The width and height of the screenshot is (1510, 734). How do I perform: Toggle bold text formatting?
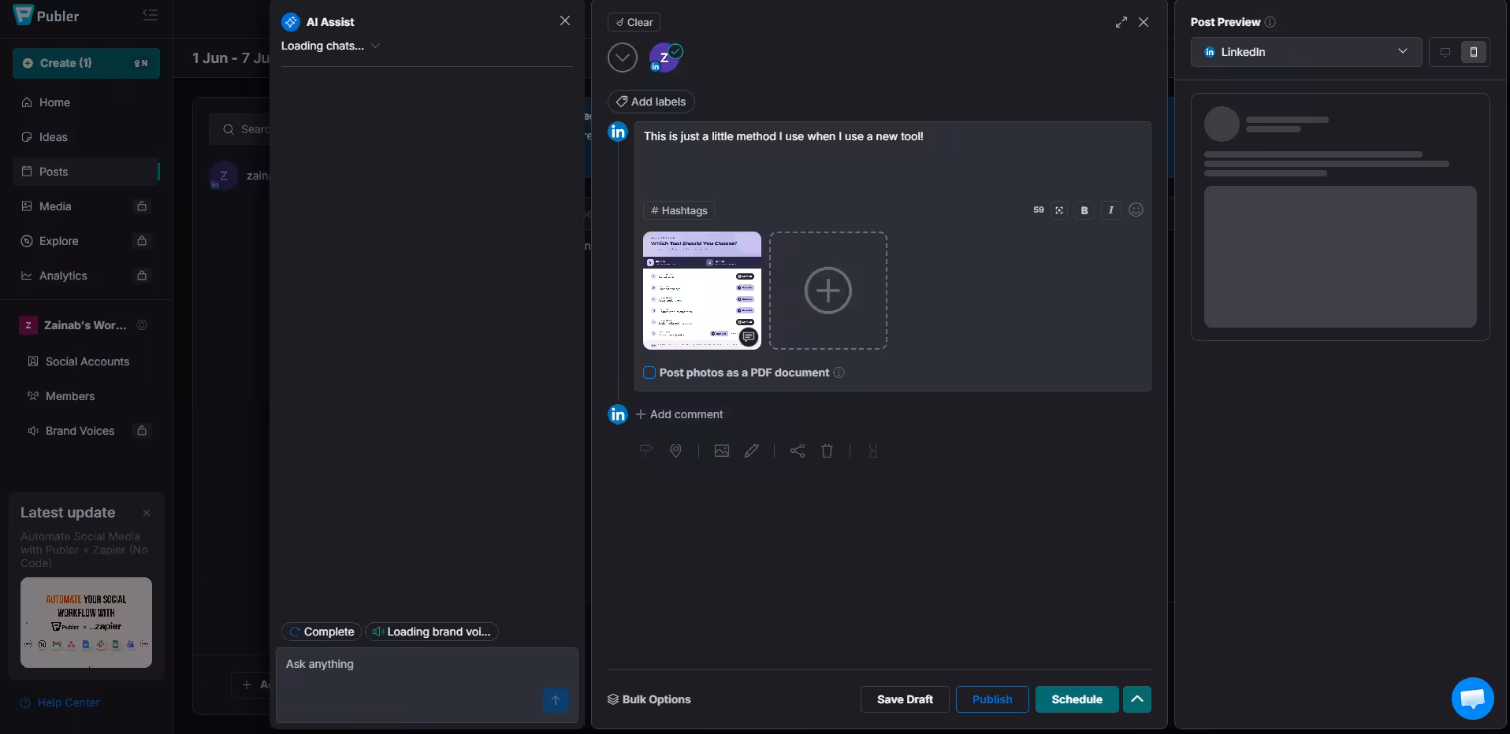[1084, 210]
